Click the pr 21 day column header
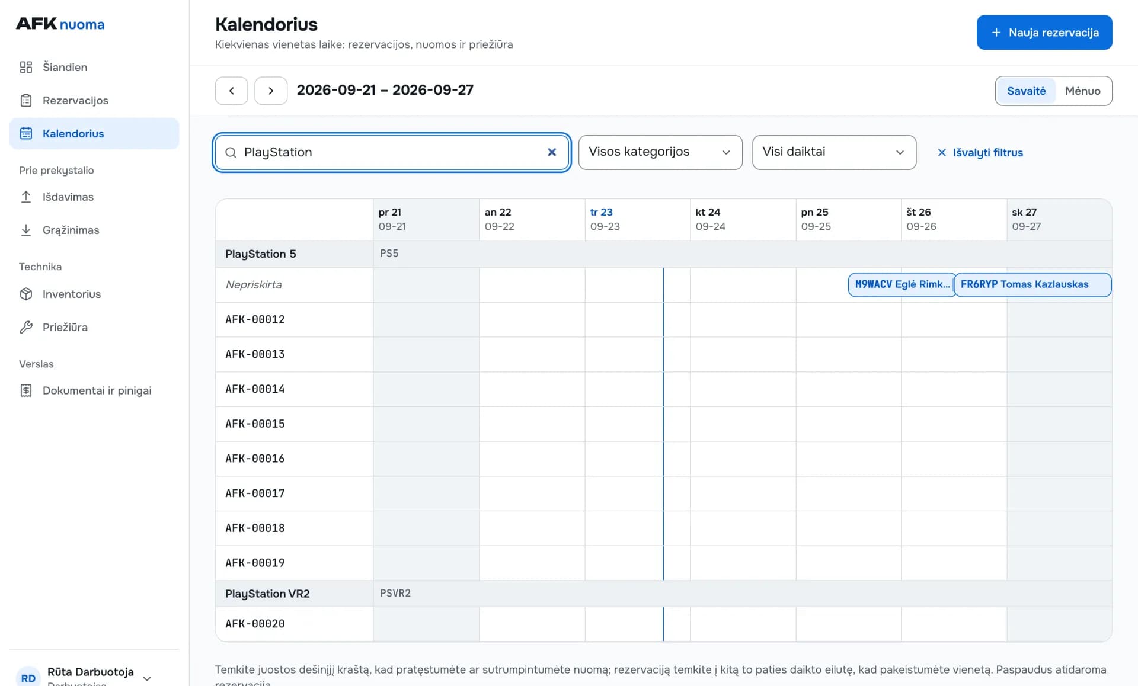Image resolution: width=1138 pixels, height=686 pixels. (x=426, y=219)
